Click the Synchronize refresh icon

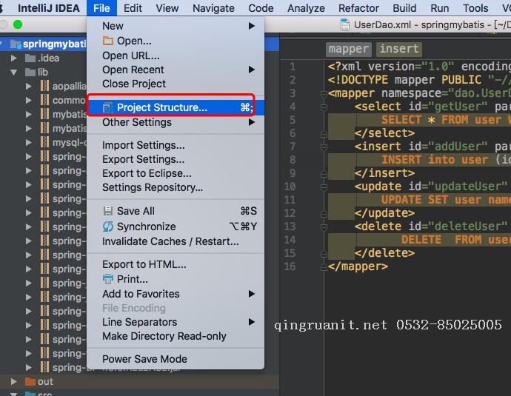tap(108, 226)
